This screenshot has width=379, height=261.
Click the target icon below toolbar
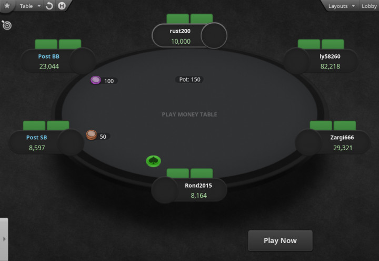6,25
